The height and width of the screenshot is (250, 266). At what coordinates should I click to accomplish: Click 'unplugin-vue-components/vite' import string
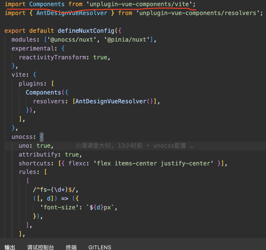coord(139,4)
